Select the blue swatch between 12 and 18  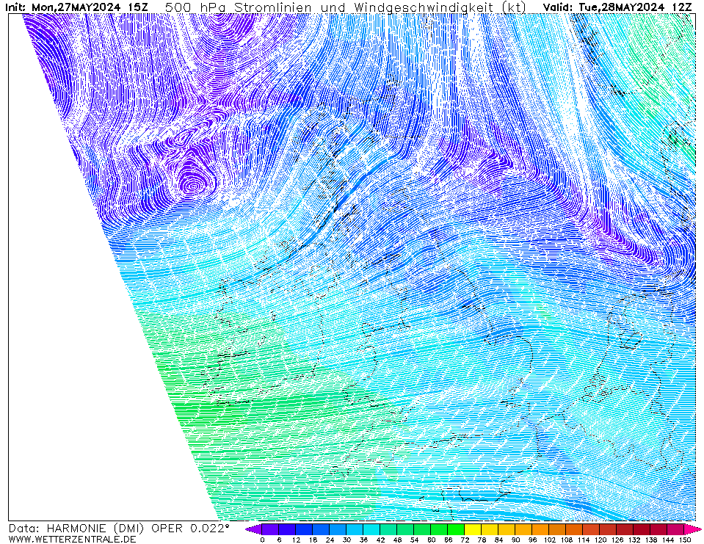304,529
